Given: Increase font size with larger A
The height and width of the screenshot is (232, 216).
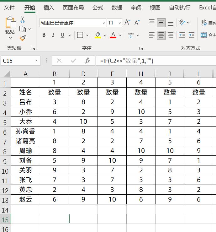Looking at the screenshot, I should coord(127,23).
